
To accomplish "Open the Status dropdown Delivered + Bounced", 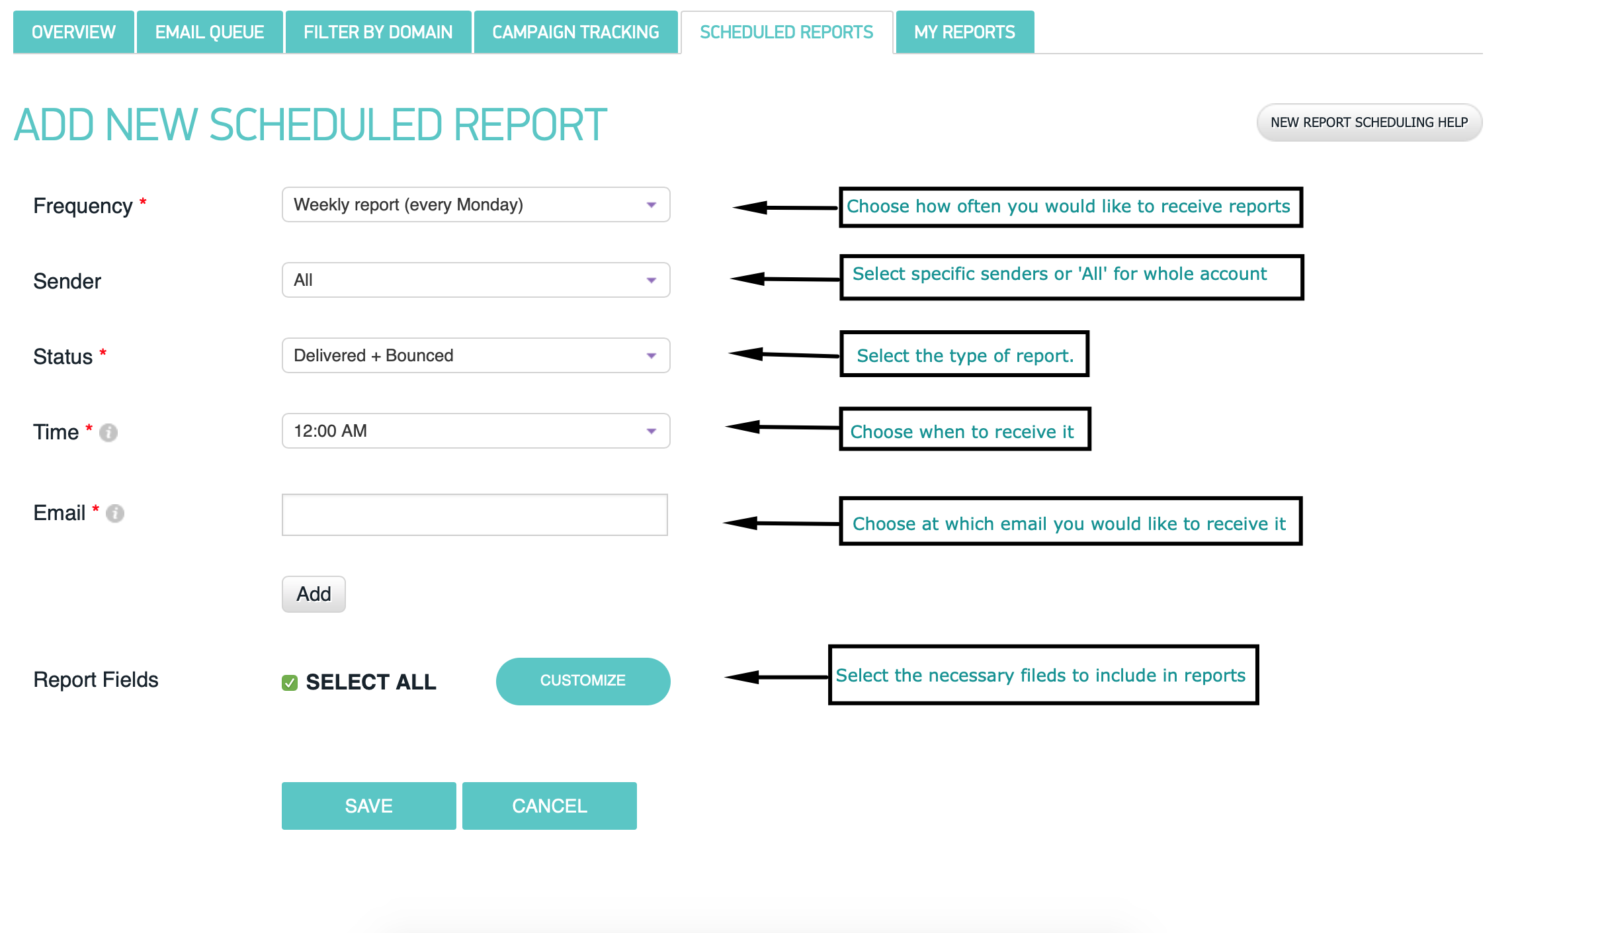I will coord(475,356).
